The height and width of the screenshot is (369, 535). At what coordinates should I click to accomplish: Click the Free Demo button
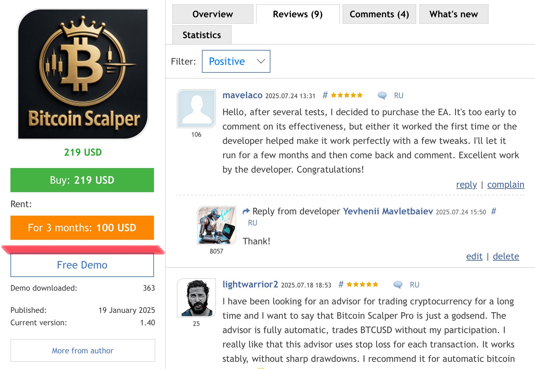click(82, 265)
